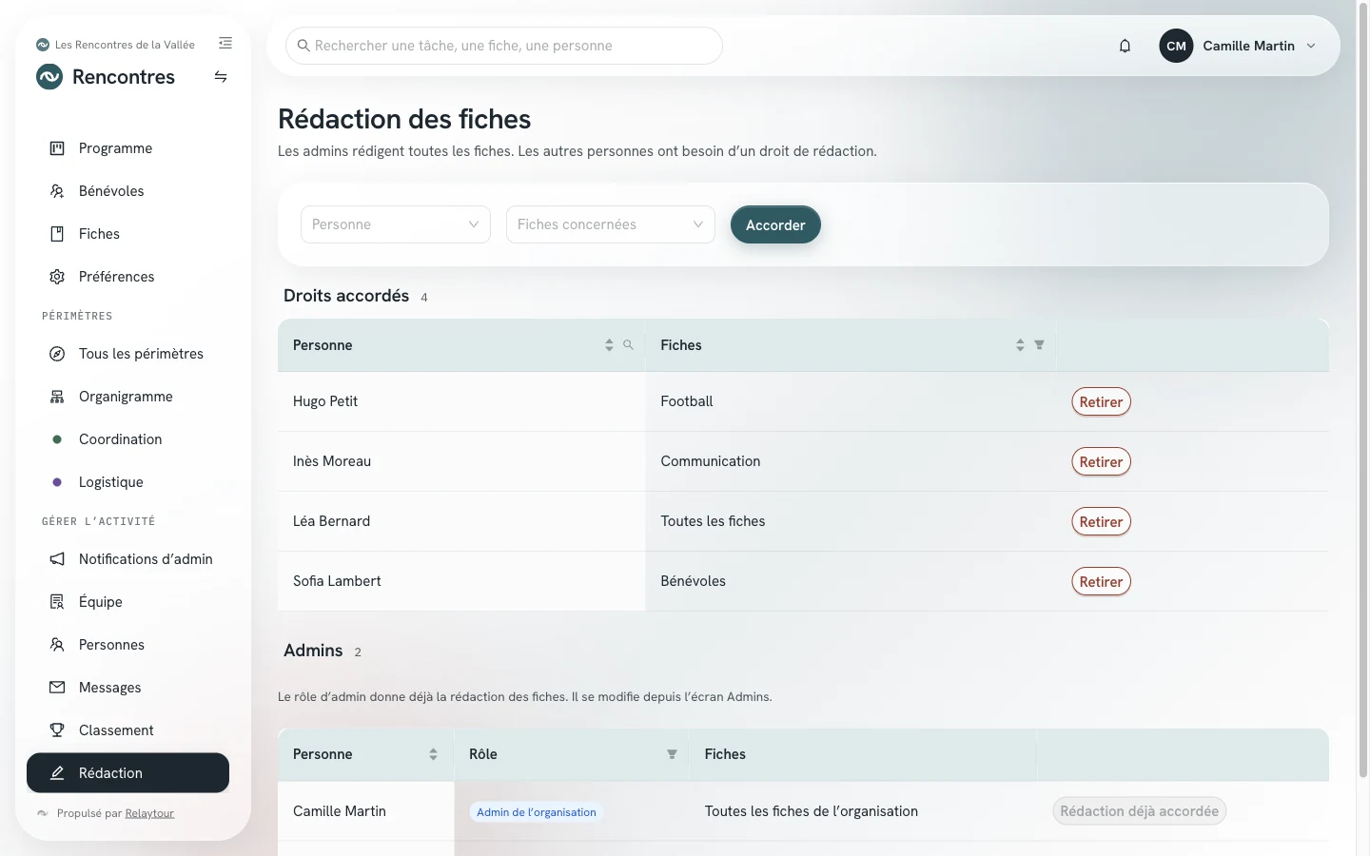Sort arrows in Admins Personne column

point(433,754)
